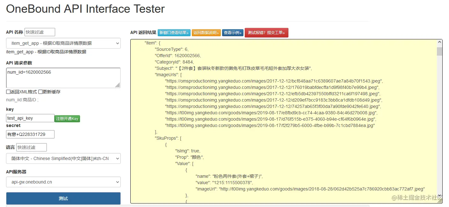
Task: Click the image URL ending bcf848aa71c6389607ae7a84b70f1543.jpeg
Action: click(274, 81)
